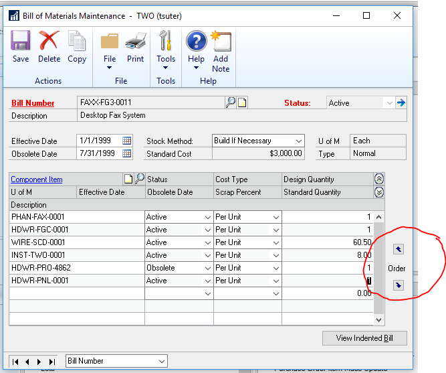The image size is (446, 373).
Task: Click View Indented Bill button
Action: click(x=364, y=338)
